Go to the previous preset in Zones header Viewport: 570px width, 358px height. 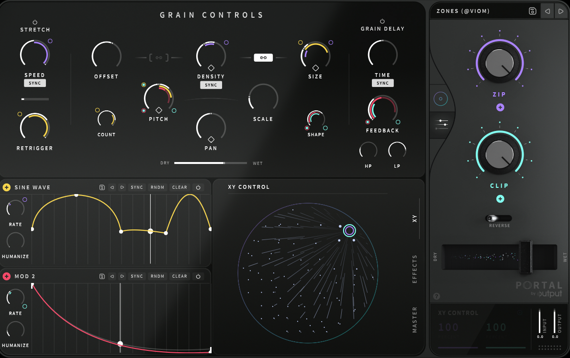coord(547,11)
